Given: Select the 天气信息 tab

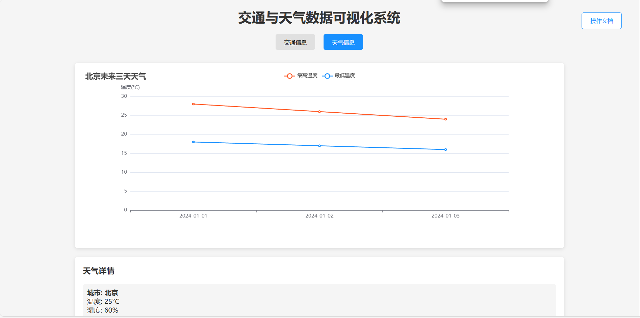Looking at the screenshot, I should coord(343,42).
